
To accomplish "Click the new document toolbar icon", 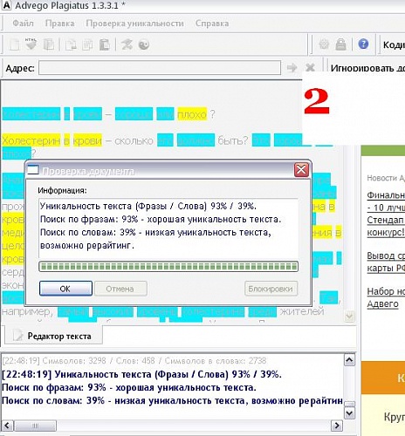I will 14,44.
